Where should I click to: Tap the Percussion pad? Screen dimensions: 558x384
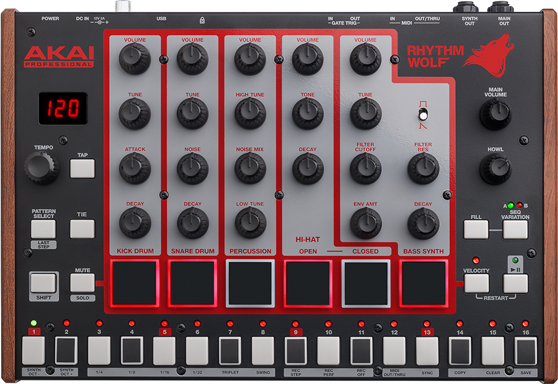pyautogui.click(x=250, y=283)
